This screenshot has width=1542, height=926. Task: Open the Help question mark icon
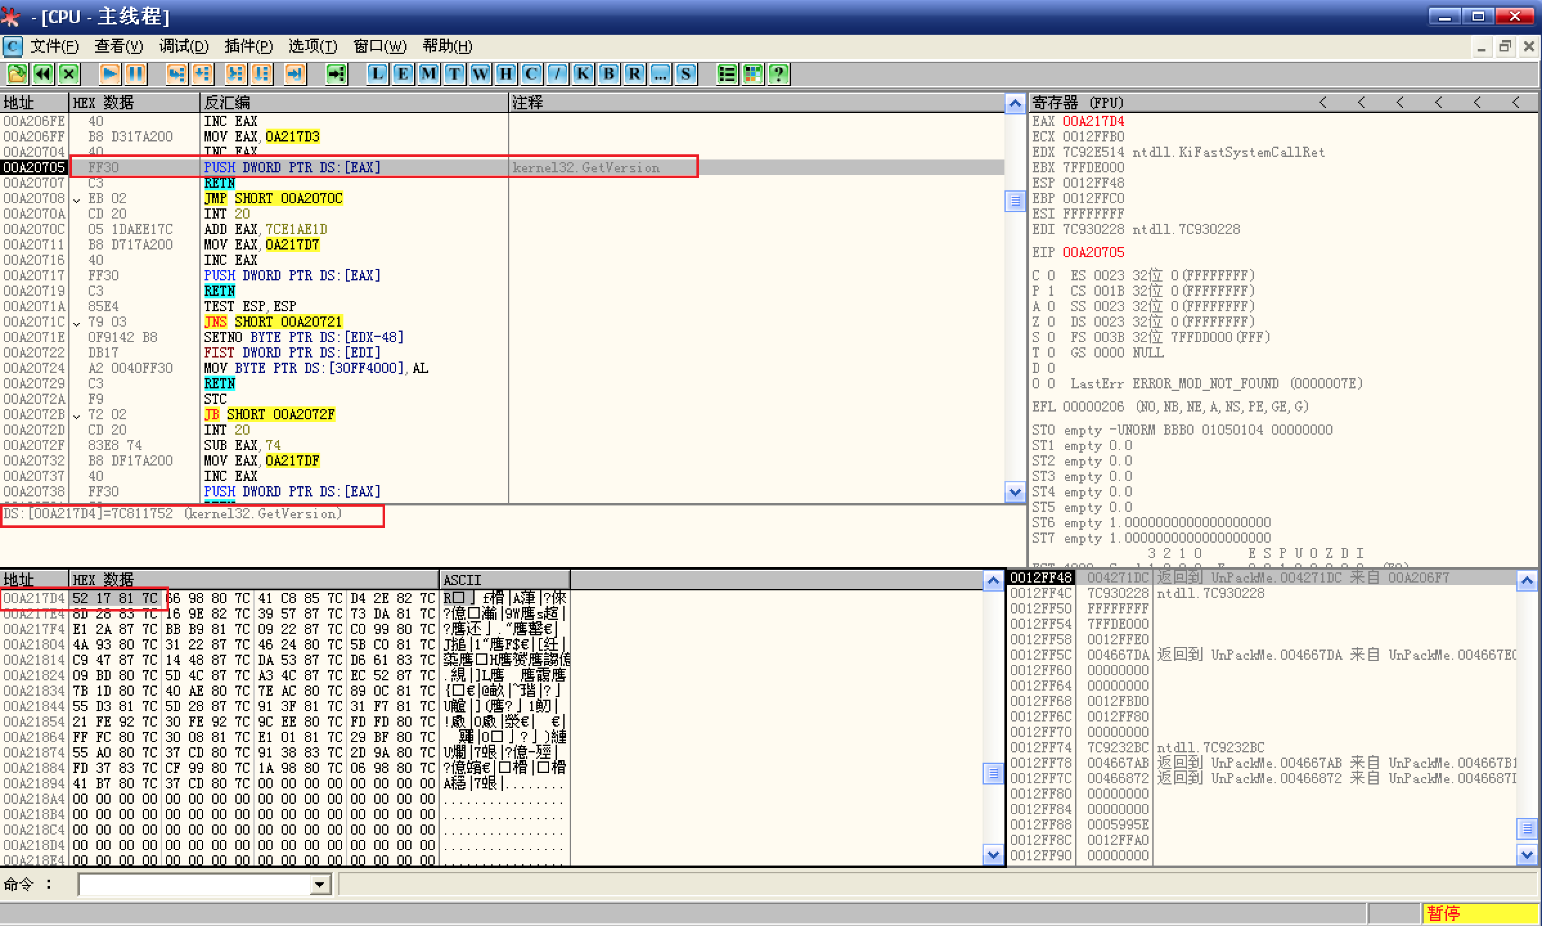click(x=779, y=74)
